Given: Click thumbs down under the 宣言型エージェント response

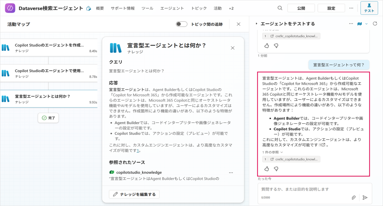Looking at the screenshot, I should point(276,169).
